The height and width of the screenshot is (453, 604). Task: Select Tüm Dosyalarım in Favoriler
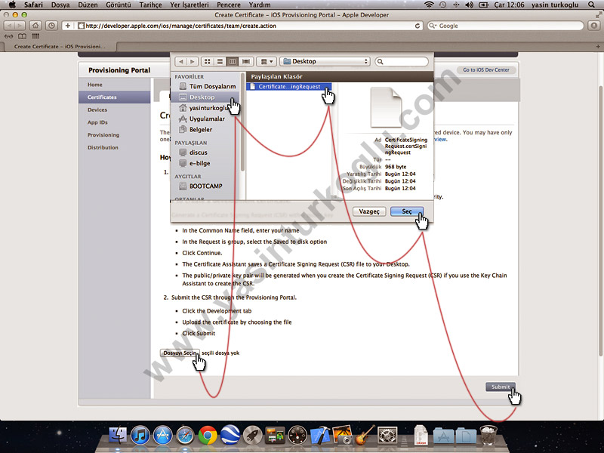coord(207,86)
